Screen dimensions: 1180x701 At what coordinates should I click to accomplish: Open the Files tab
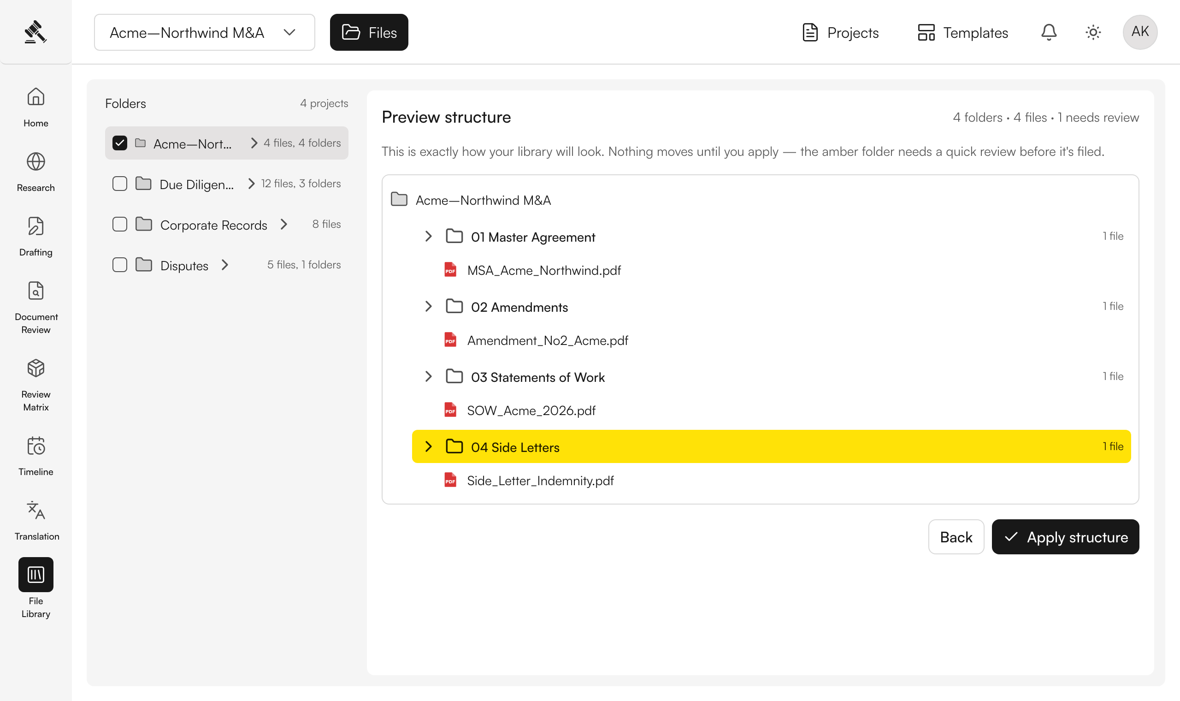pos(369,32)
